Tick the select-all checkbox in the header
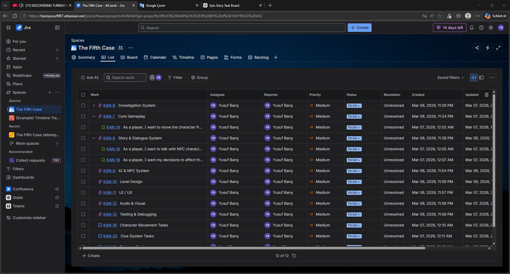This screenshot has height=274, width=510. (83, 95)
